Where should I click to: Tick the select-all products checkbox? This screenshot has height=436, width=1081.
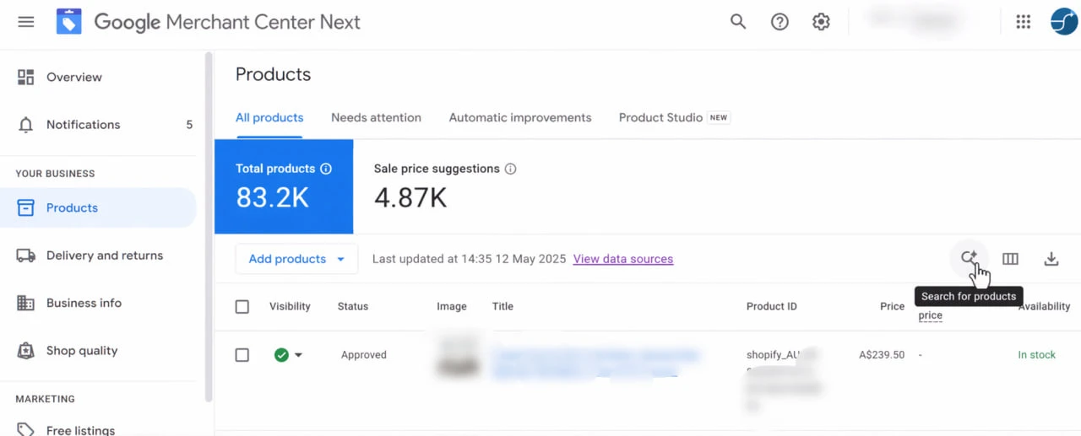pos(242,307)
